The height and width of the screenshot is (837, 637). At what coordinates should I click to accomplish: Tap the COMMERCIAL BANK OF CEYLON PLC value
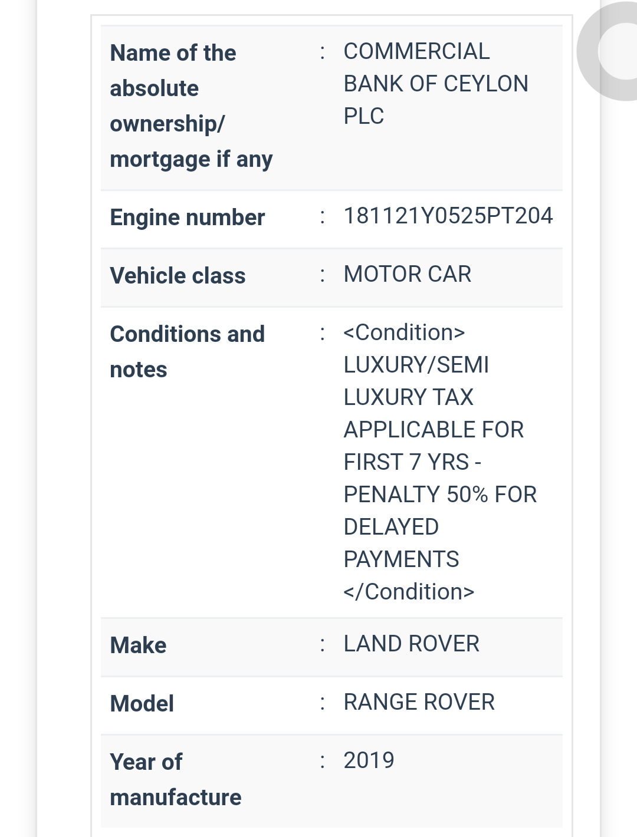click(x=436, y=84)
